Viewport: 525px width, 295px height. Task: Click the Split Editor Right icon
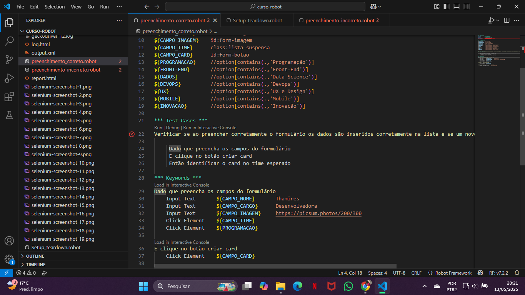point(507,20)
